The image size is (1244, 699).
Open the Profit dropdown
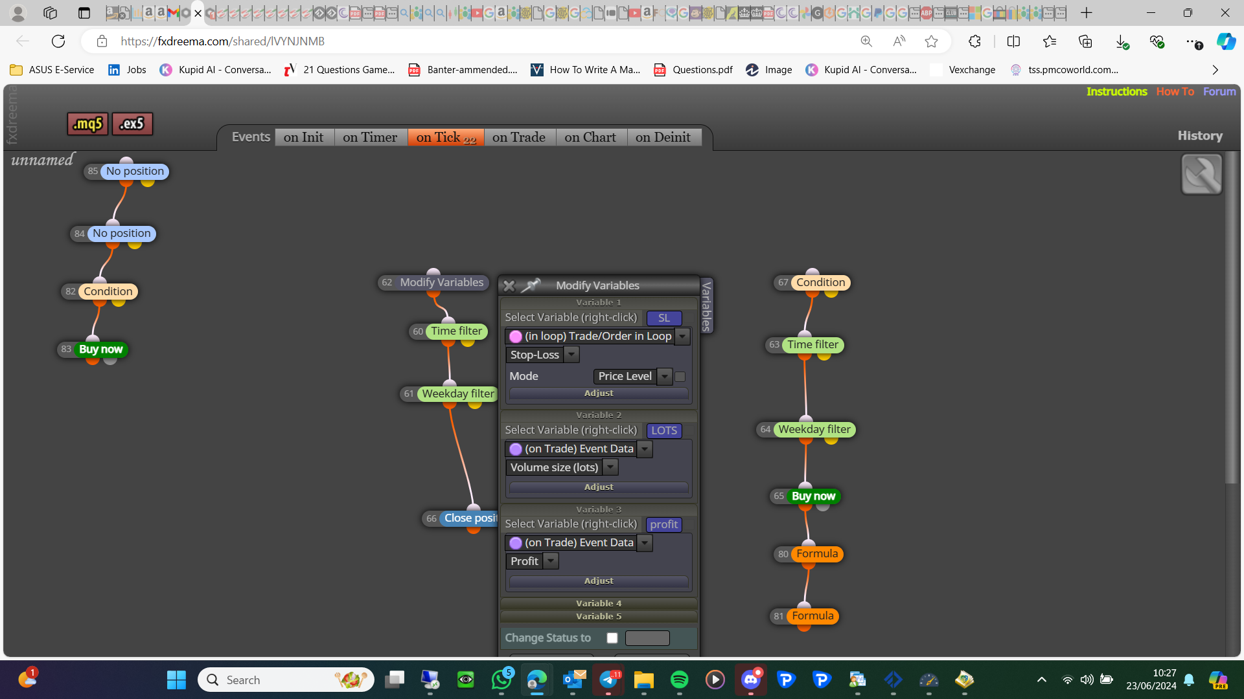pyautogui.click(x=551, y=562)
